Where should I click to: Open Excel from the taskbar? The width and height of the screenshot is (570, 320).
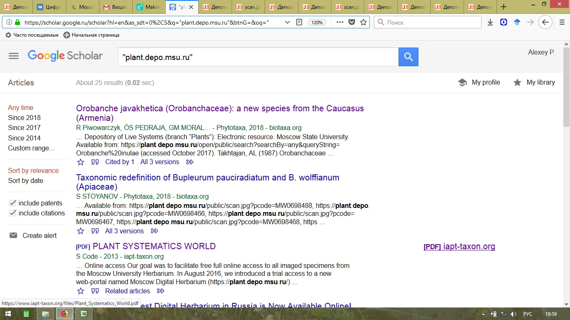[x=84, y=314]
